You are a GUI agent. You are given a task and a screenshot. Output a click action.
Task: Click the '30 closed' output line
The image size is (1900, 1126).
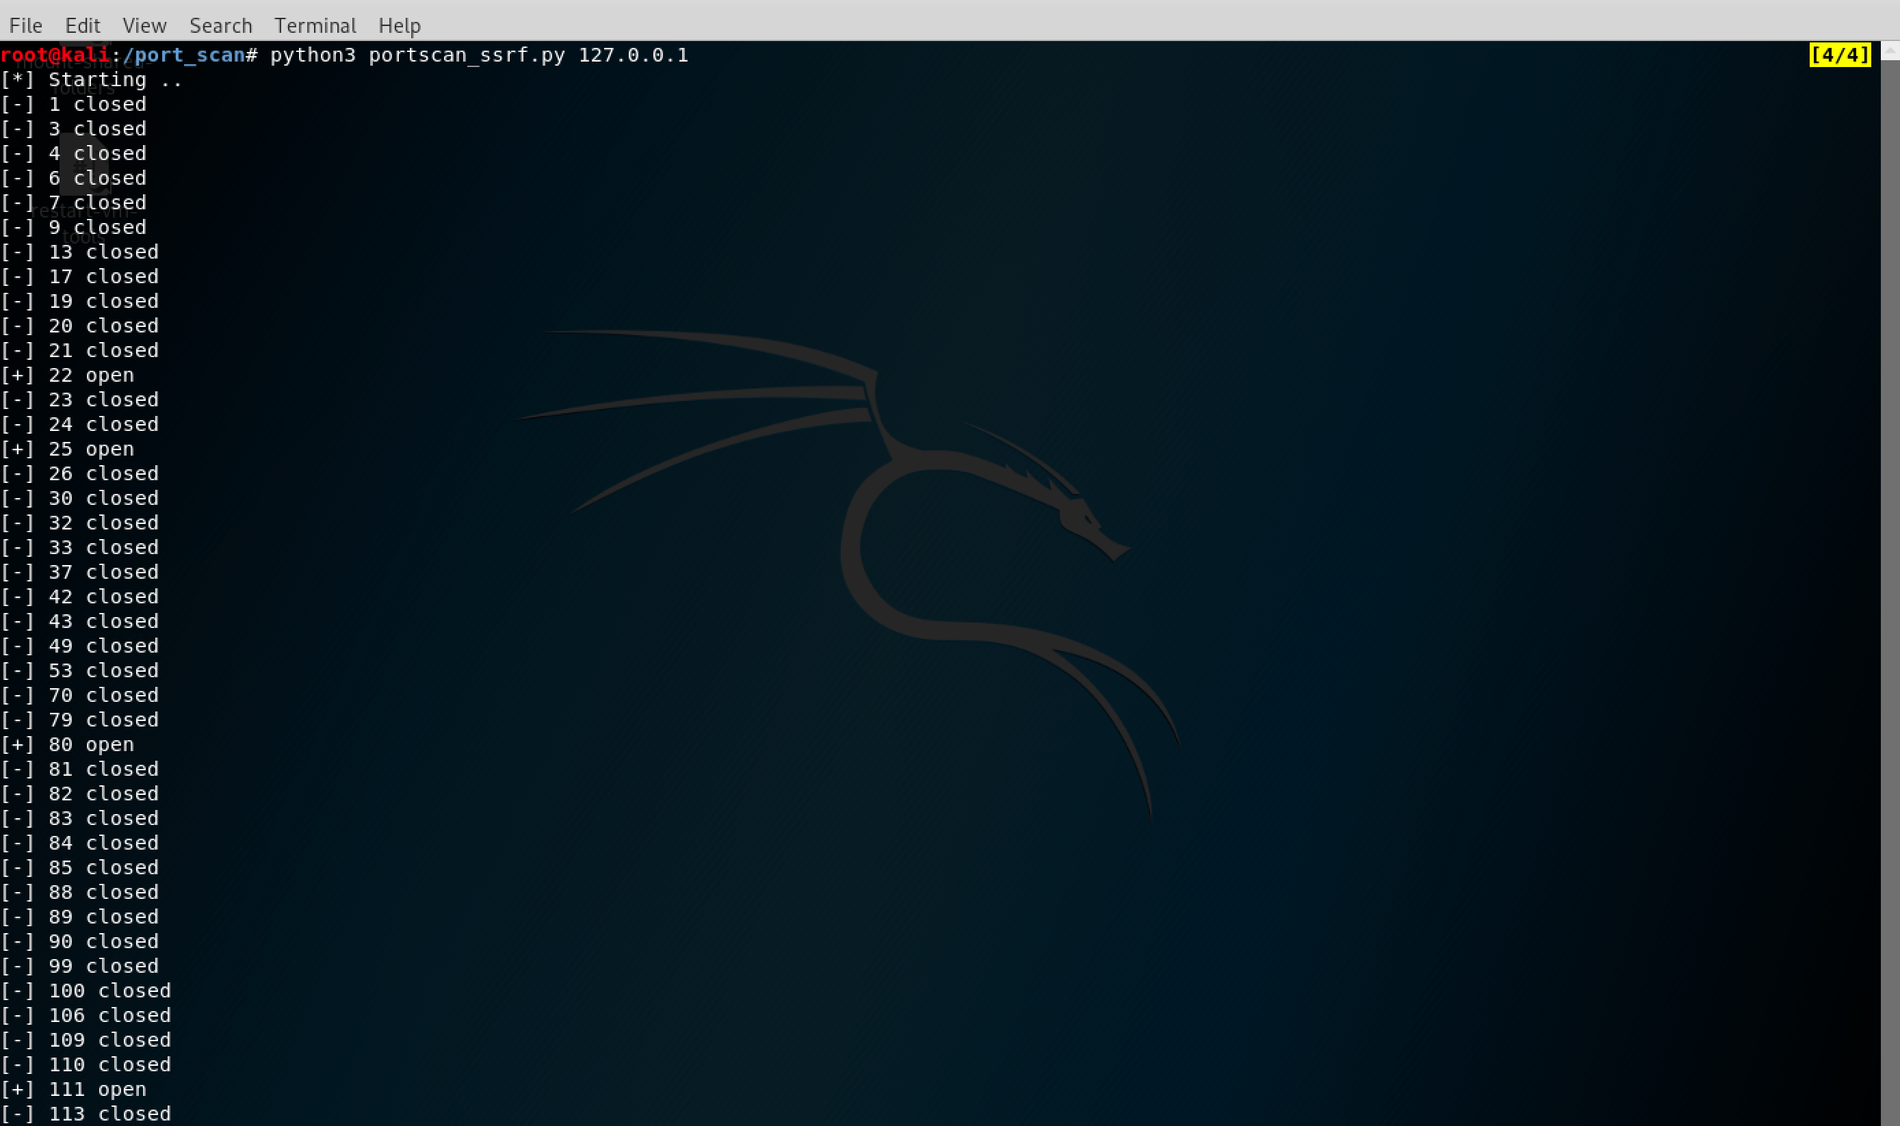tap(79, 499)
